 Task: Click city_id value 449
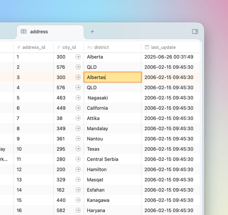pos(61,108)
